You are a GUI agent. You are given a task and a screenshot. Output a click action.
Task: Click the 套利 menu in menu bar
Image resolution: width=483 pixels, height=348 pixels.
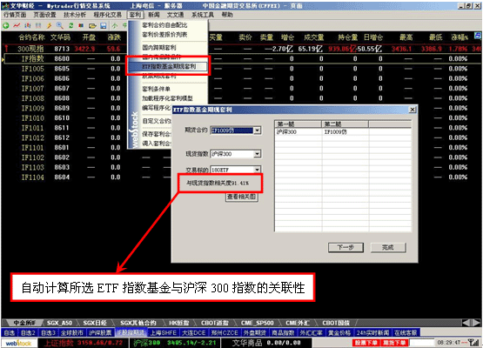135,15
